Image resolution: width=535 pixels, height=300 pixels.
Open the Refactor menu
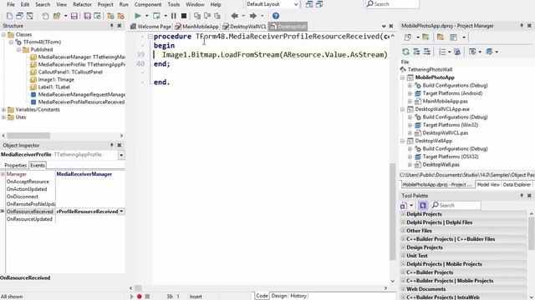point(82,4)
